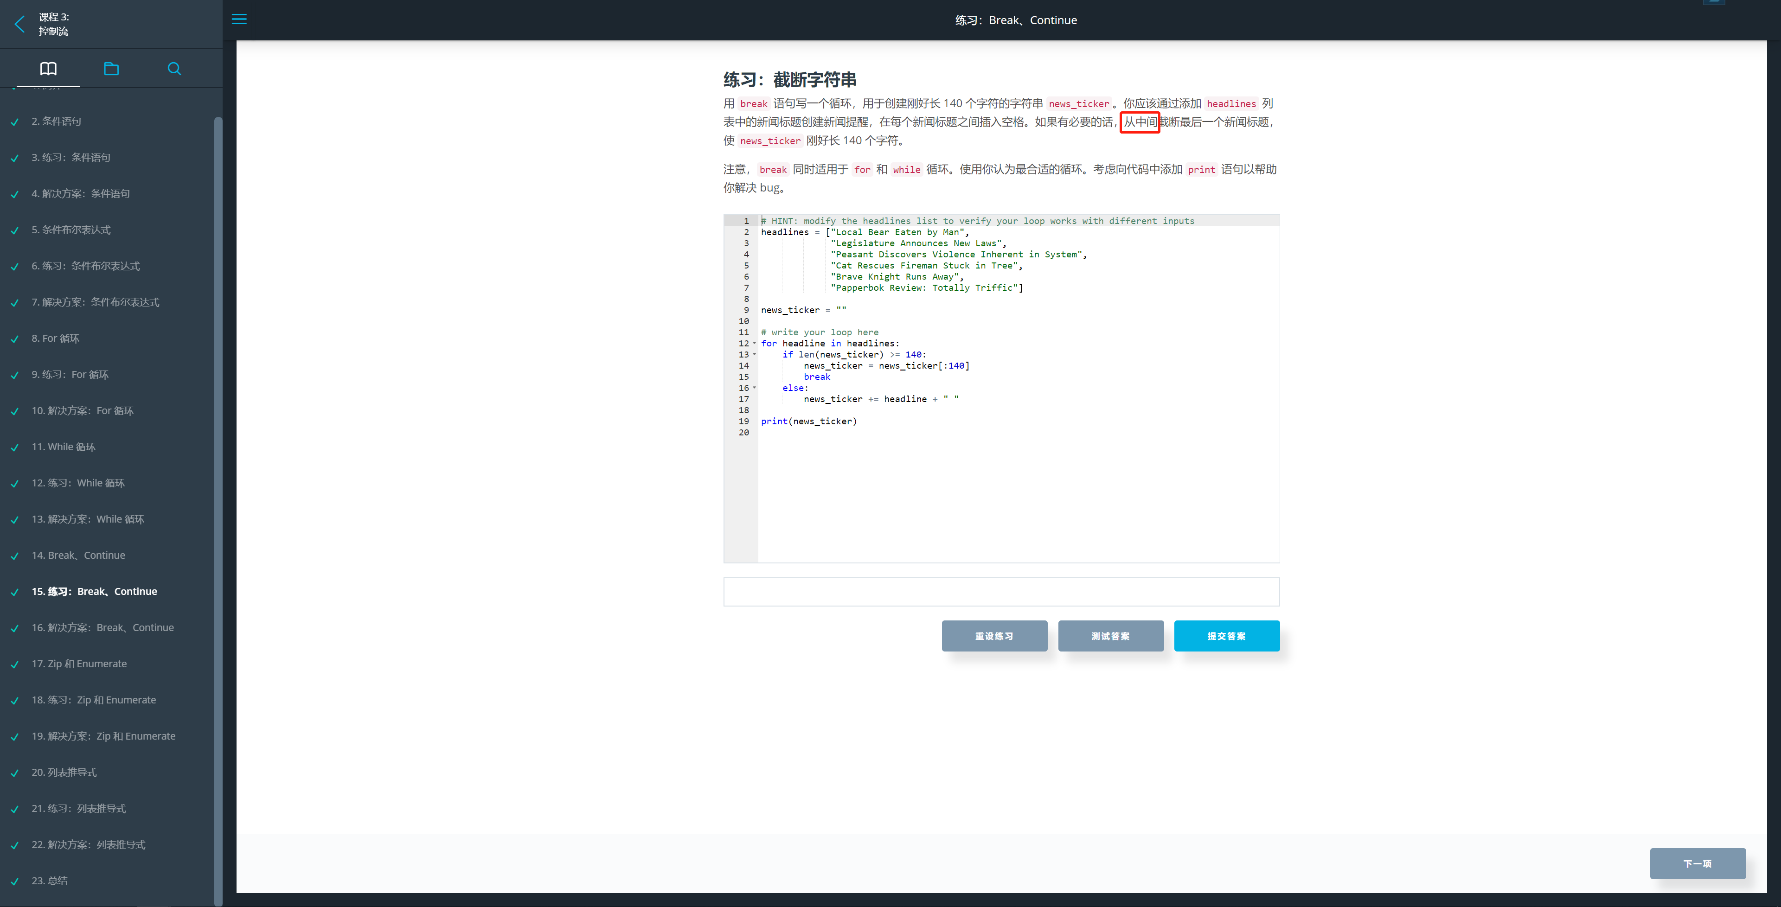The image size is (1781, 907).
Task: Click the 下一项 button
Action: (1698, 863)
